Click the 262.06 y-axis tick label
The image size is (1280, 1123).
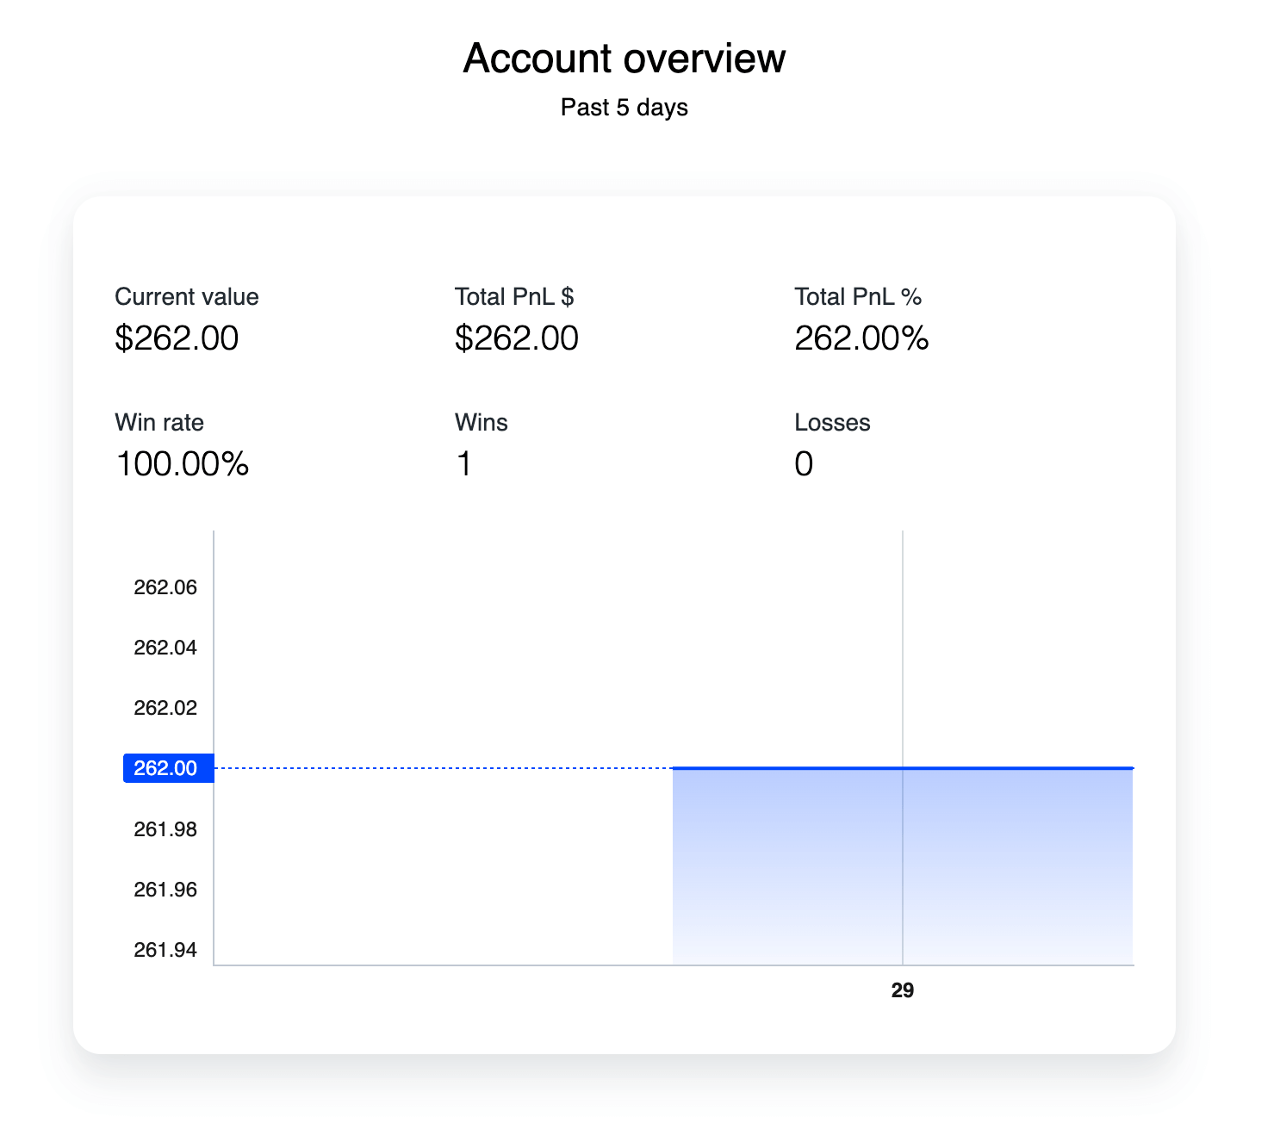pyautogui.click(x=165, y=587)
